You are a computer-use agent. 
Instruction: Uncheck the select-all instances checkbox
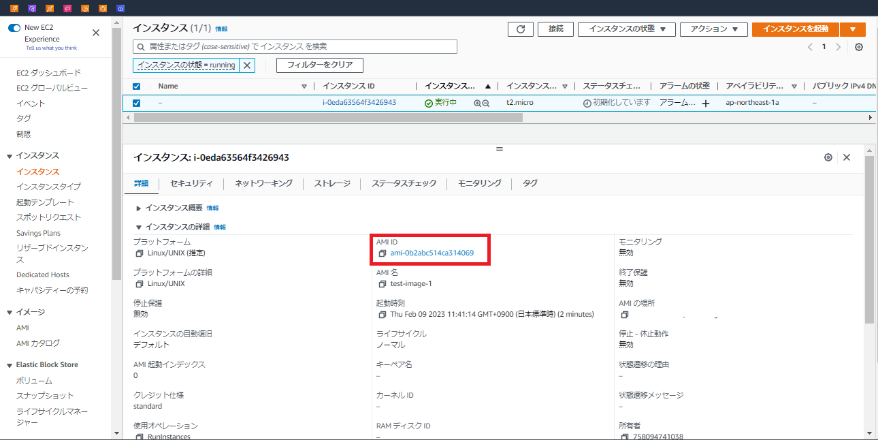point(137,86)
